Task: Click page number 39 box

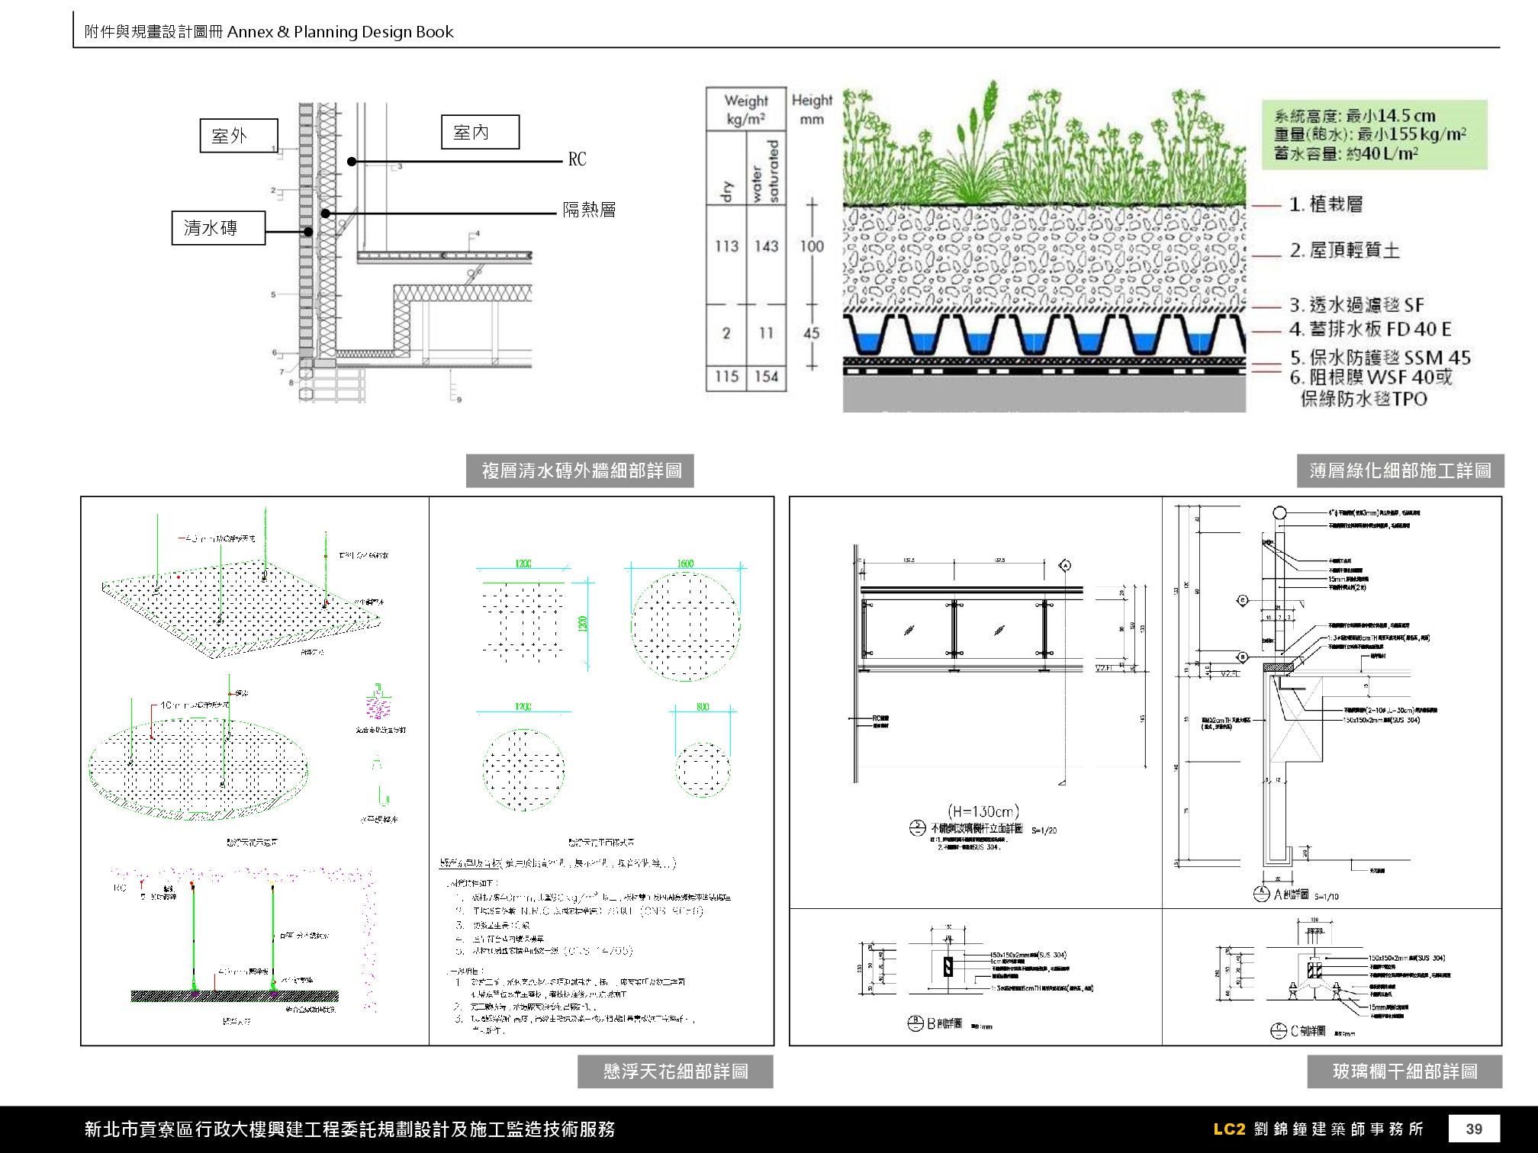Action: tap(1473, 1129)
